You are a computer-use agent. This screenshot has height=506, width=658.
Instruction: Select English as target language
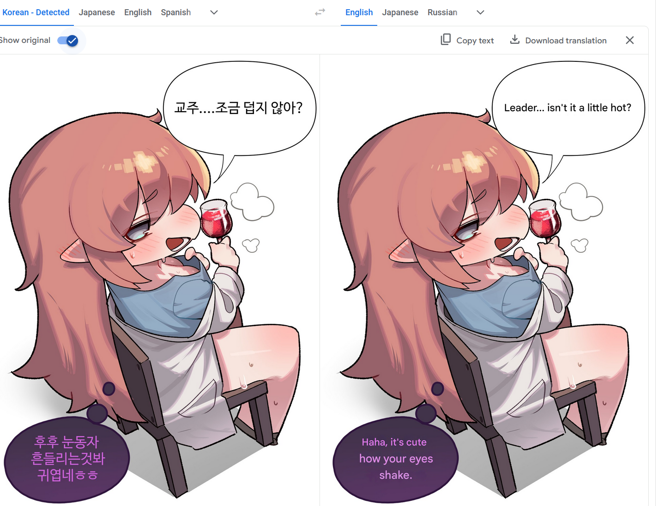coord(359,12)
